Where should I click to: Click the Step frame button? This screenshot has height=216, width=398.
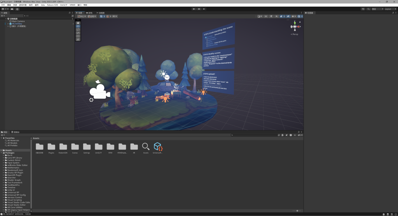pyautogui.click(x=204, y=9)
